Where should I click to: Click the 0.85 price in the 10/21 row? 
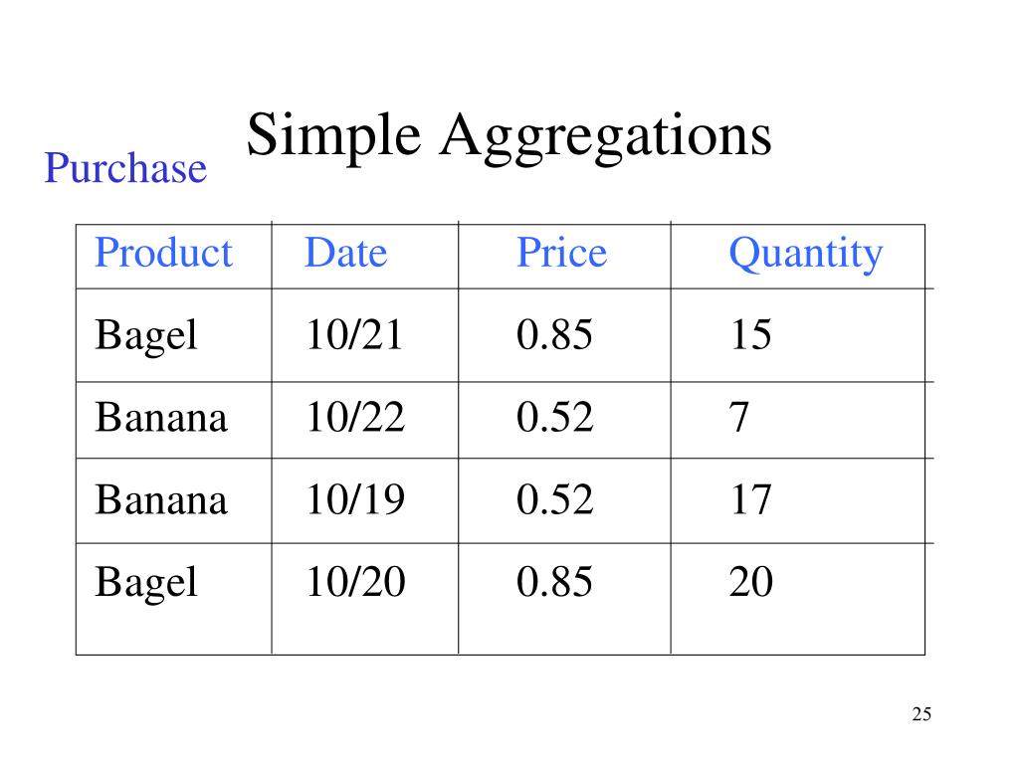554,334
